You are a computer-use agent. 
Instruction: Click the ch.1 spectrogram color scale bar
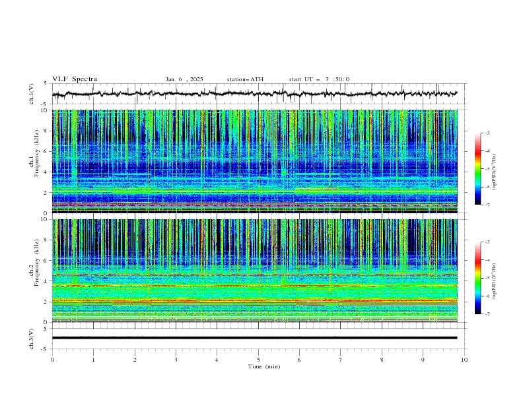tap(478, 169)
